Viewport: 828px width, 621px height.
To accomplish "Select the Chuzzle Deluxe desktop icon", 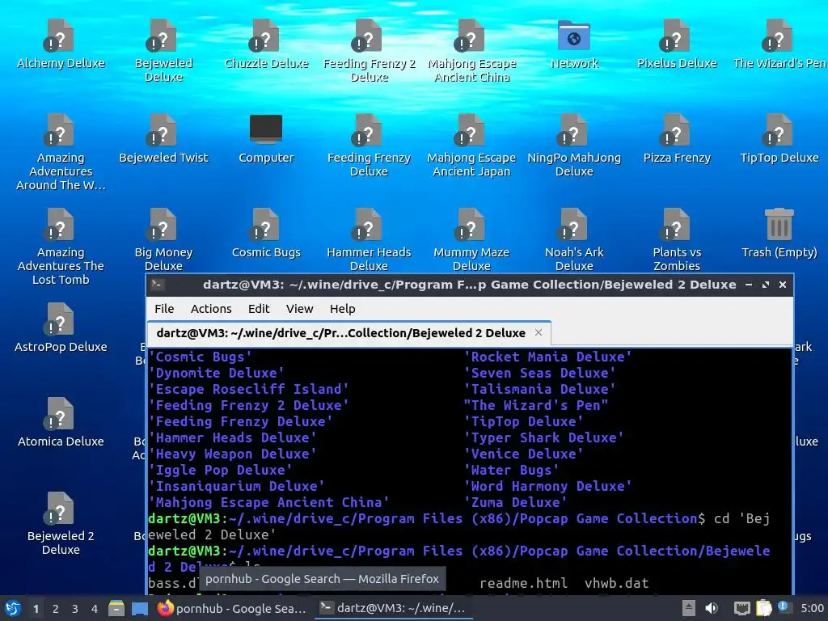I will [x=266, y=45].
